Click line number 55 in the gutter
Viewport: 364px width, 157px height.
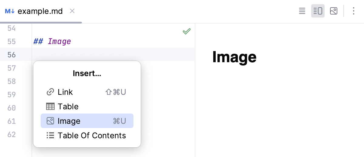(12, 41)
